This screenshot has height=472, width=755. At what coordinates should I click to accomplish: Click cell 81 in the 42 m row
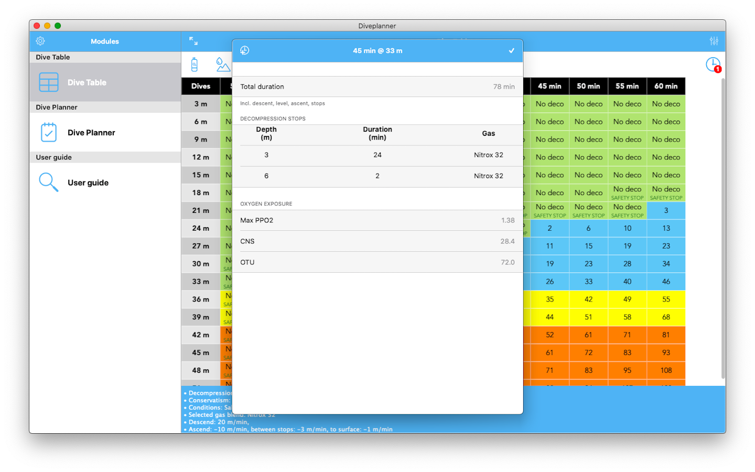tap(666, 335)
